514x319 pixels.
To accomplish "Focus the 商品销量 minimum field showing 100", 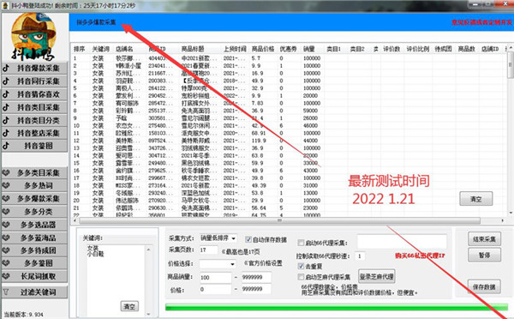I will 215,278.
